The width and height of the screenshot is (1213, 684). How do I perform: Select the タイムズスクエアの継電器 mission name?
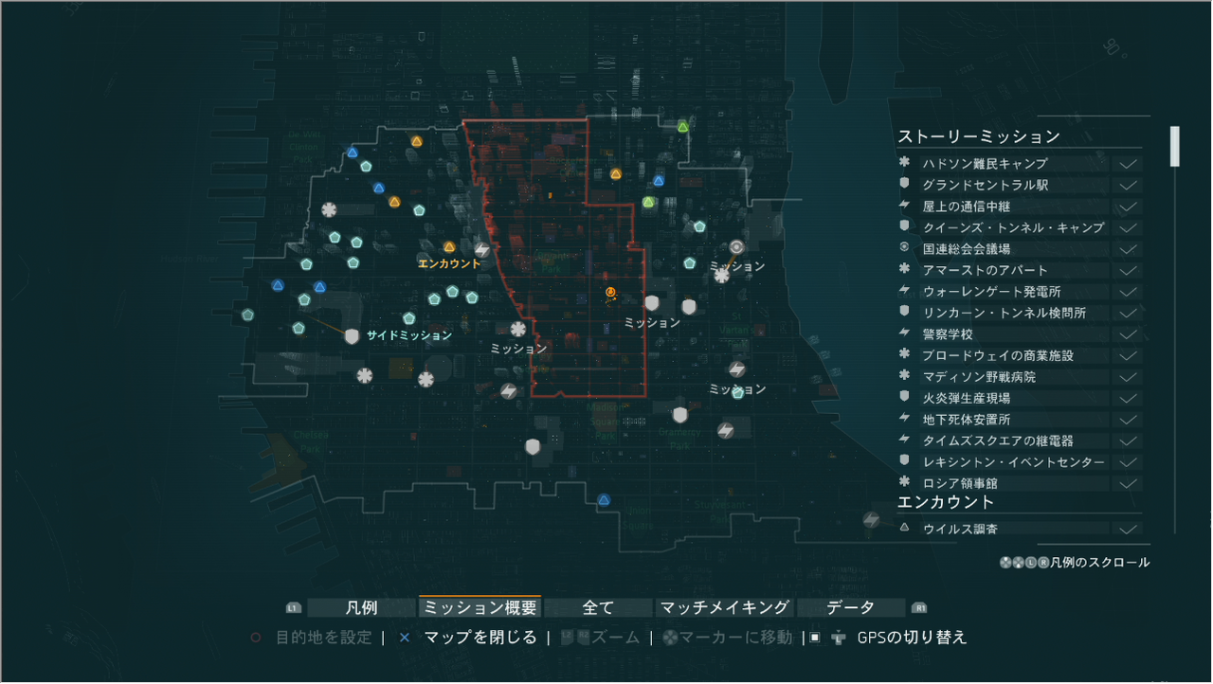[x=998, y=441]
